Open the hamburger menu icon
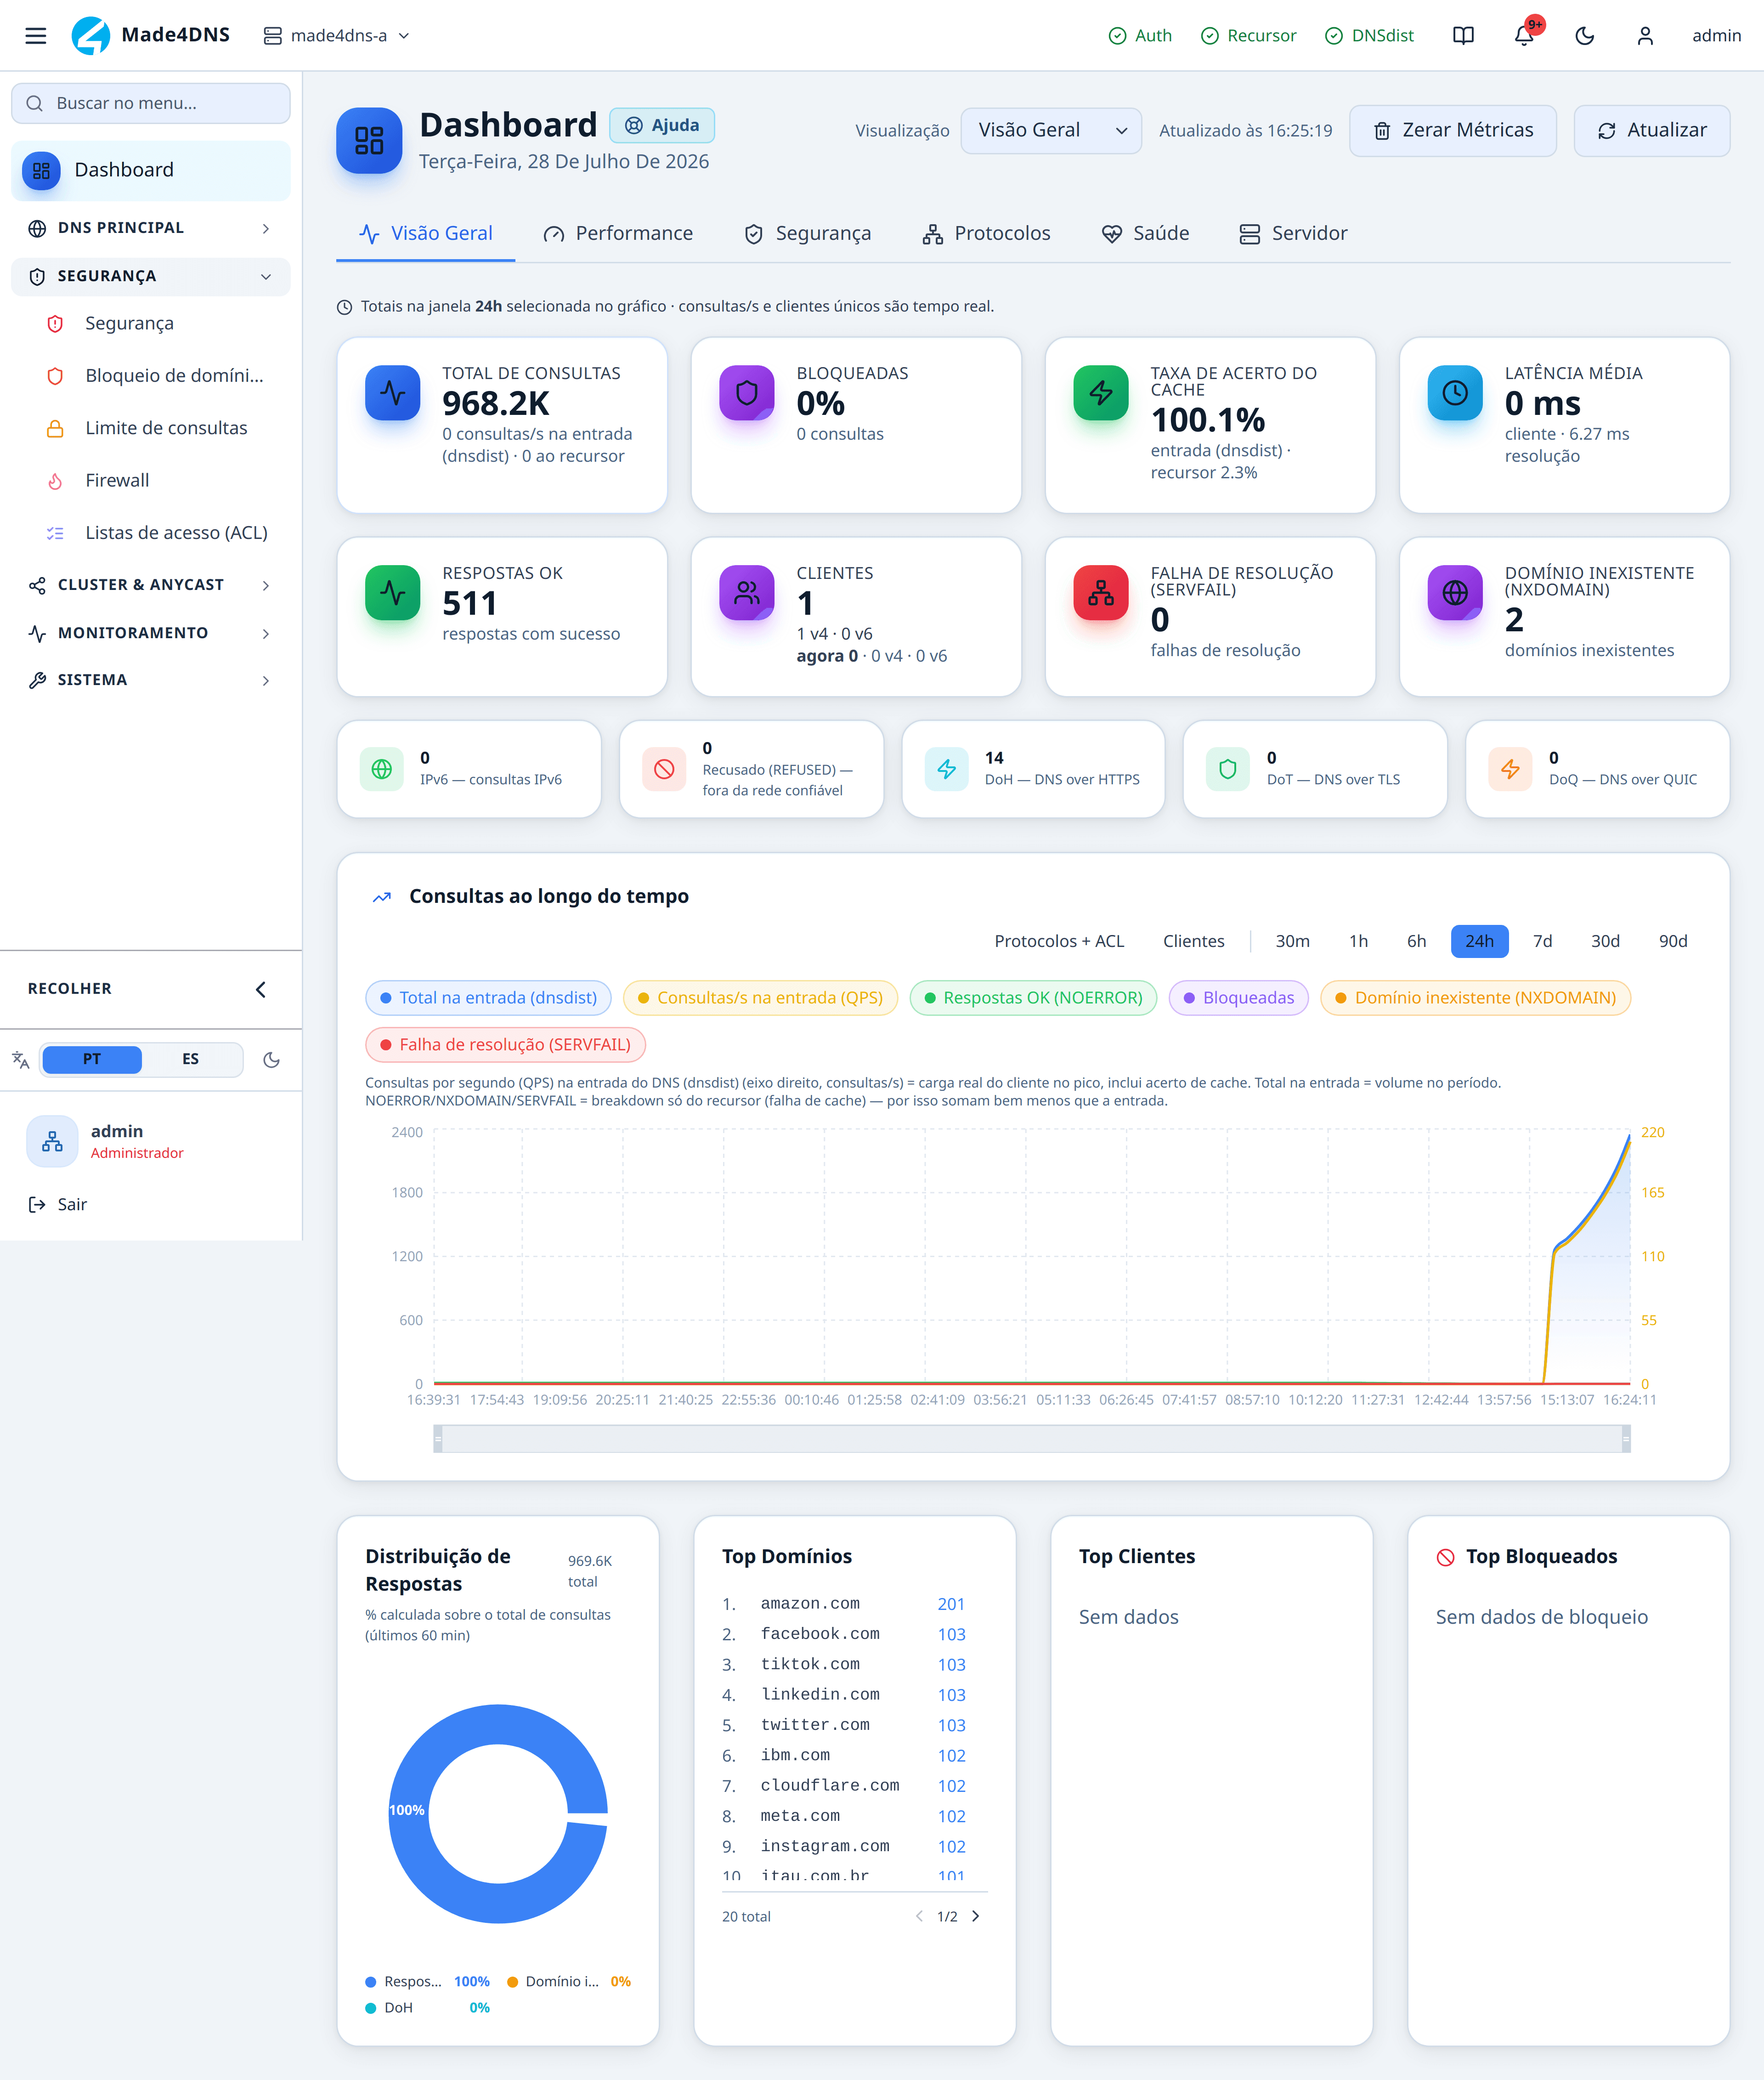 click(36, 36)
